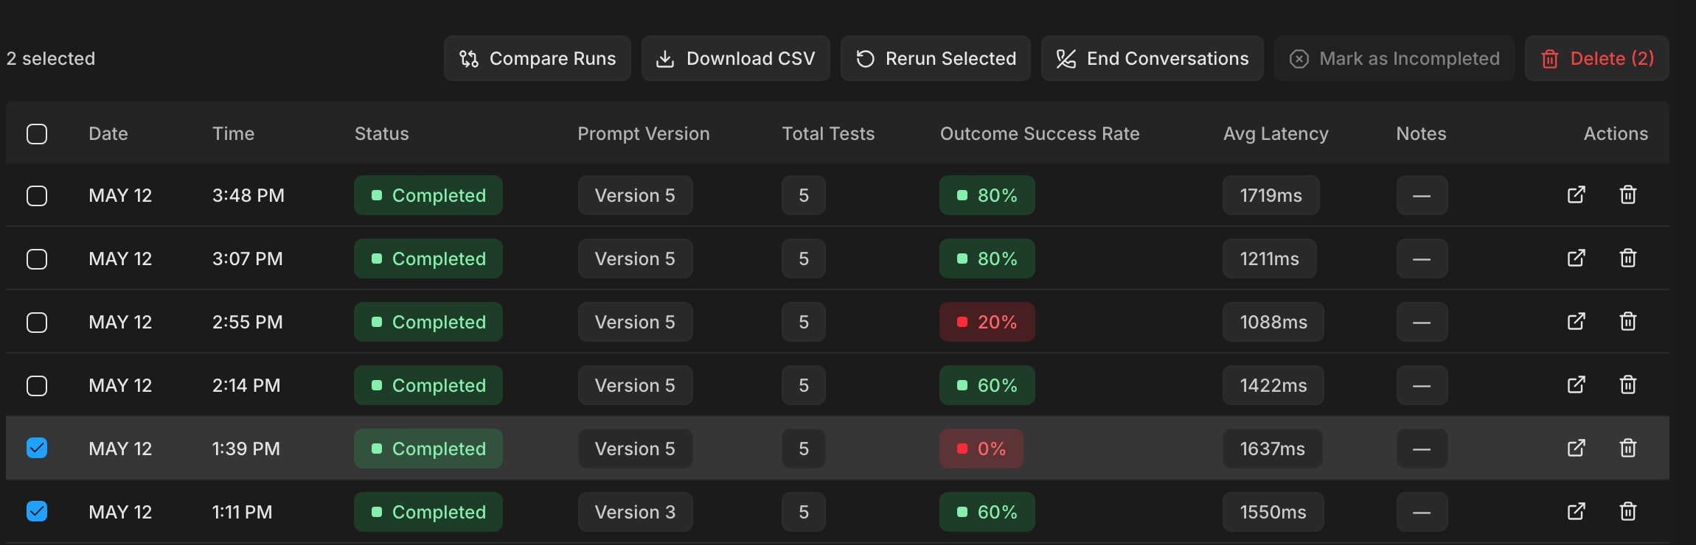
Task: Click the 0% success rate badge
Action: 981,449
